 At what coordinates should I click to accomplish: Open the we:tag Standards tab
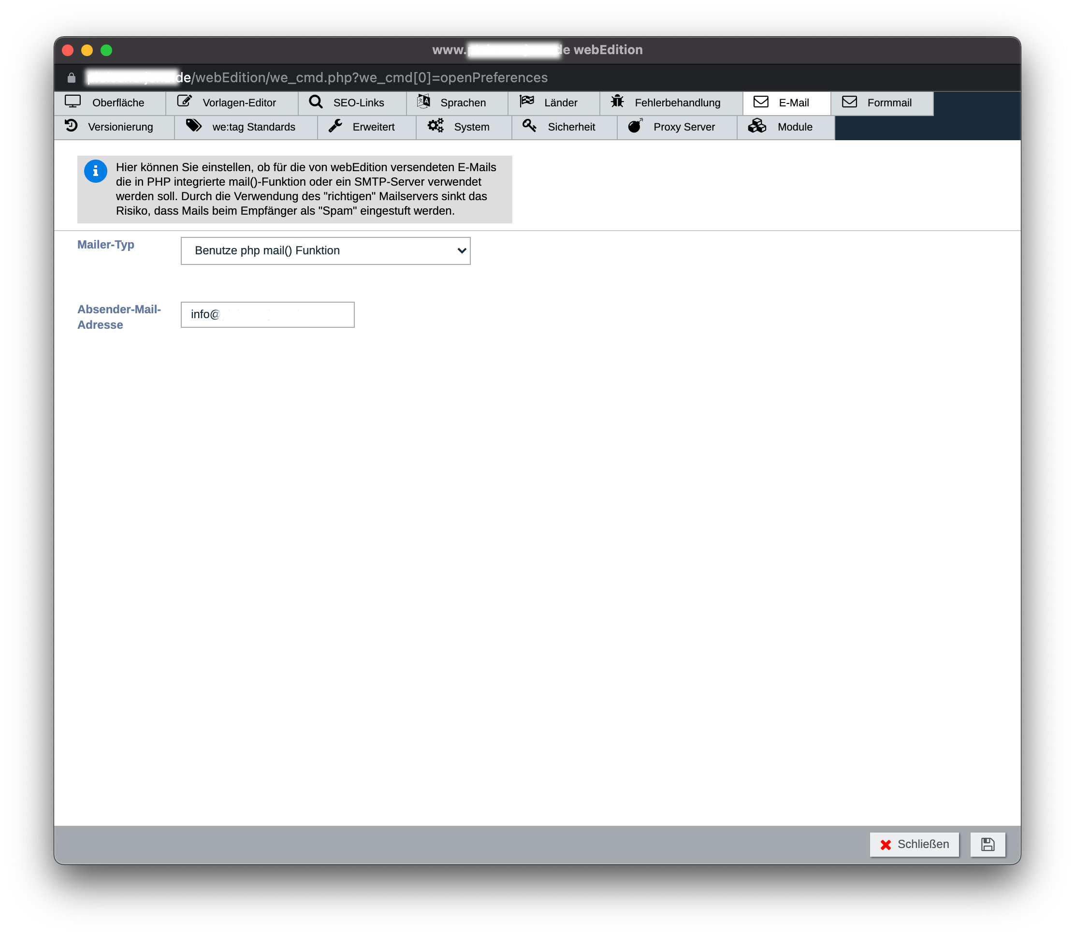point(246,127)
